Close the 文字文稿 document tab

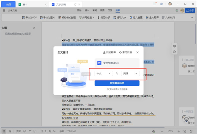pos(79,5)
